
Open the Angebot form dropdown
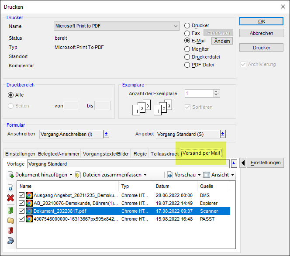[223, 134]
